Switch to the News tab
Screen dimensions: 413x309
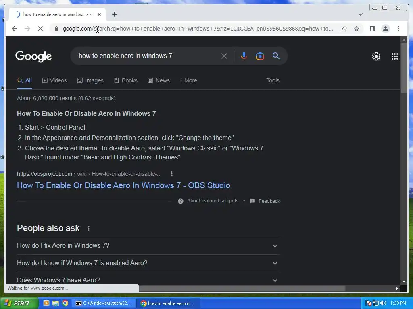[x=159, y=80]
